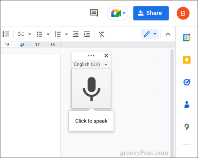Open Google Calendar in the side panel
Image resolution: width=198 pixels, height=158 pixels.
click(186, 38)
